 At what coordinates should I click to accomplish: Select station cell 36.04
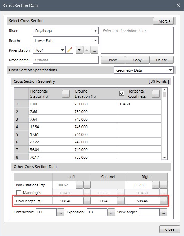pos(51,150)
